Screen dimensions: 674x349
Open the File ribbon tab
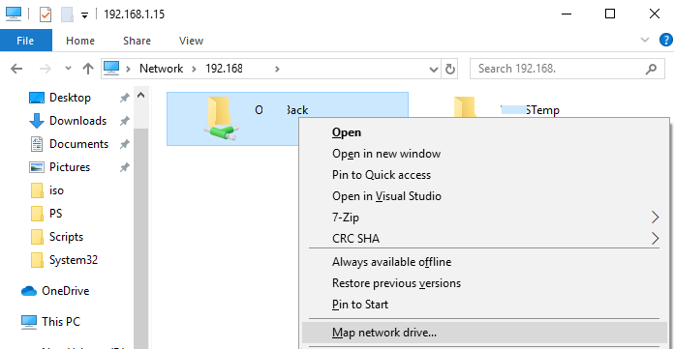pos(26,41)
